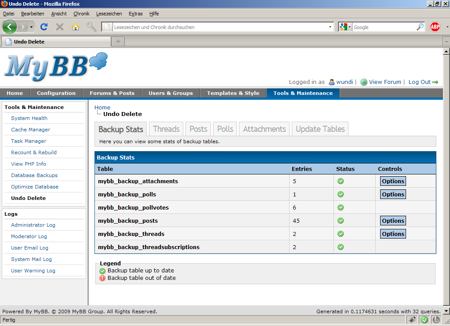
Task: Go to the Firefox home page icon
Action: [x=76, y=27]
